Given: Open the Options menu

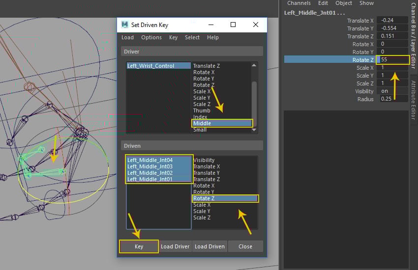Looking at the screenshot, I should (151, 37).
